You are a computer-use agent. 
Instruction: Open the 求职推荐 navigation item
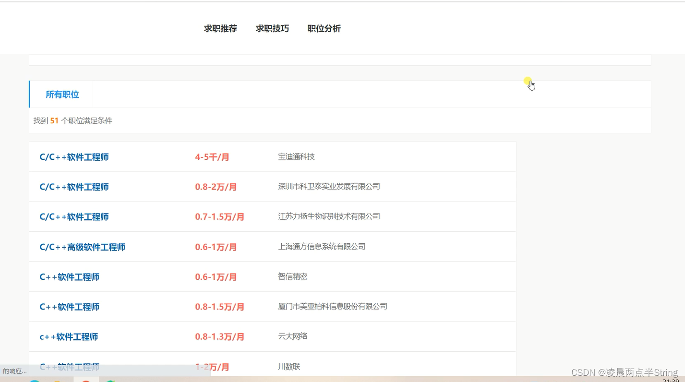tap(220, 29)
